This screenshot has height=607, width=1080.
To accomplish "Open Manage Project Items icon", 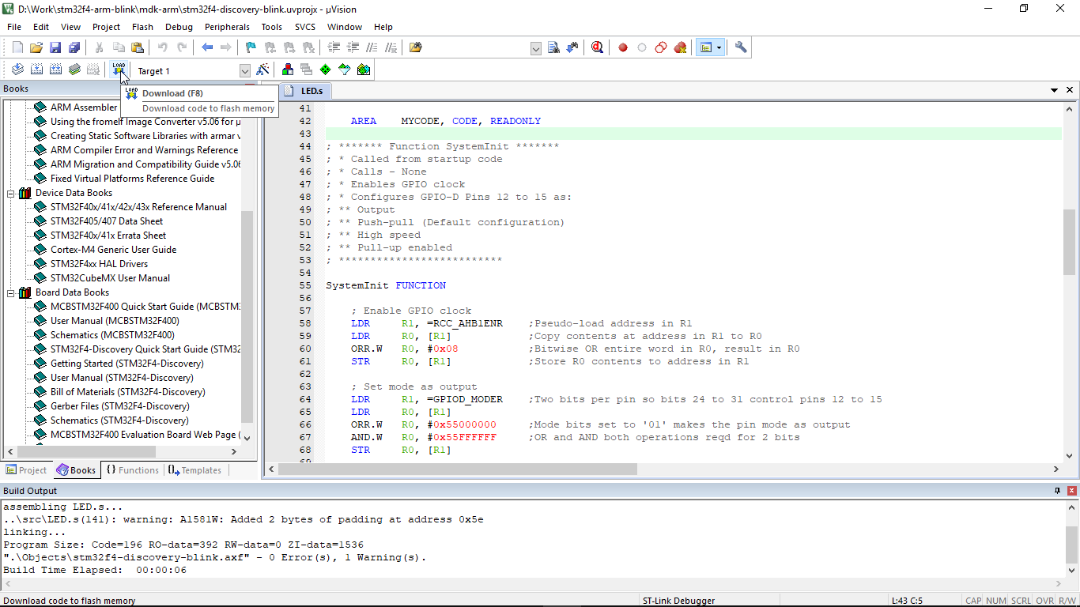I will point(287,70).
